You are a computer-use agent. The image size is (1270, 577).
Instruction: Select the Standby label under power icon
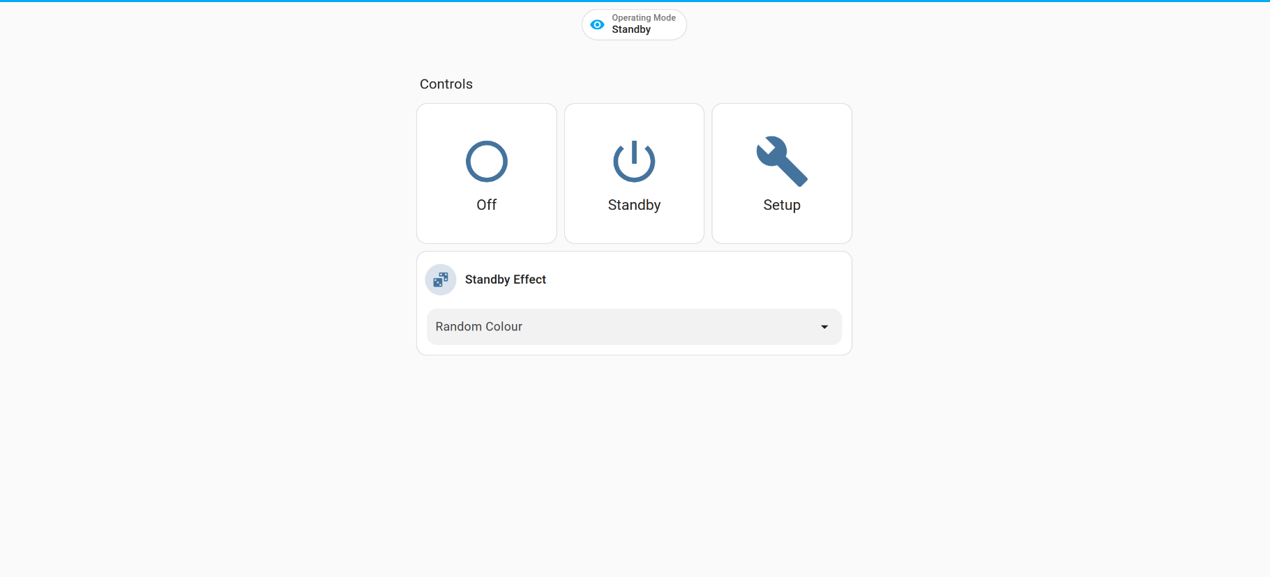[634, 205]
